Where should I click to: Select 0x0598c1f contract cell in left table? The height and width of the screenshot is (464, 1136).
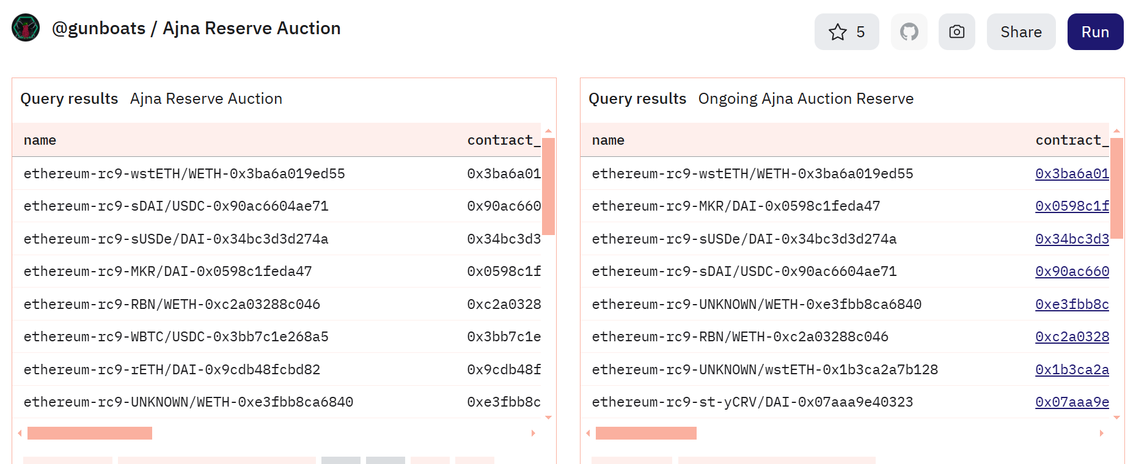(x=504, y=271)
